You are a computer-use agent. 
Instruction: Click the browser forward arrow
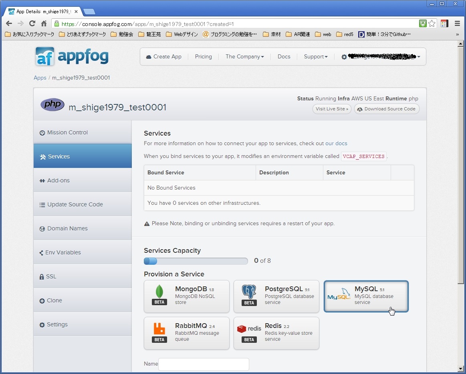pos(20,24)
